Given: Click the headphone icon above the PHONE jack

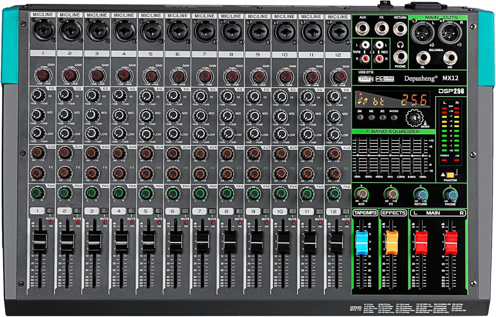Looking at the screenshot, I should pyautogui.click(x=400, y=45).
